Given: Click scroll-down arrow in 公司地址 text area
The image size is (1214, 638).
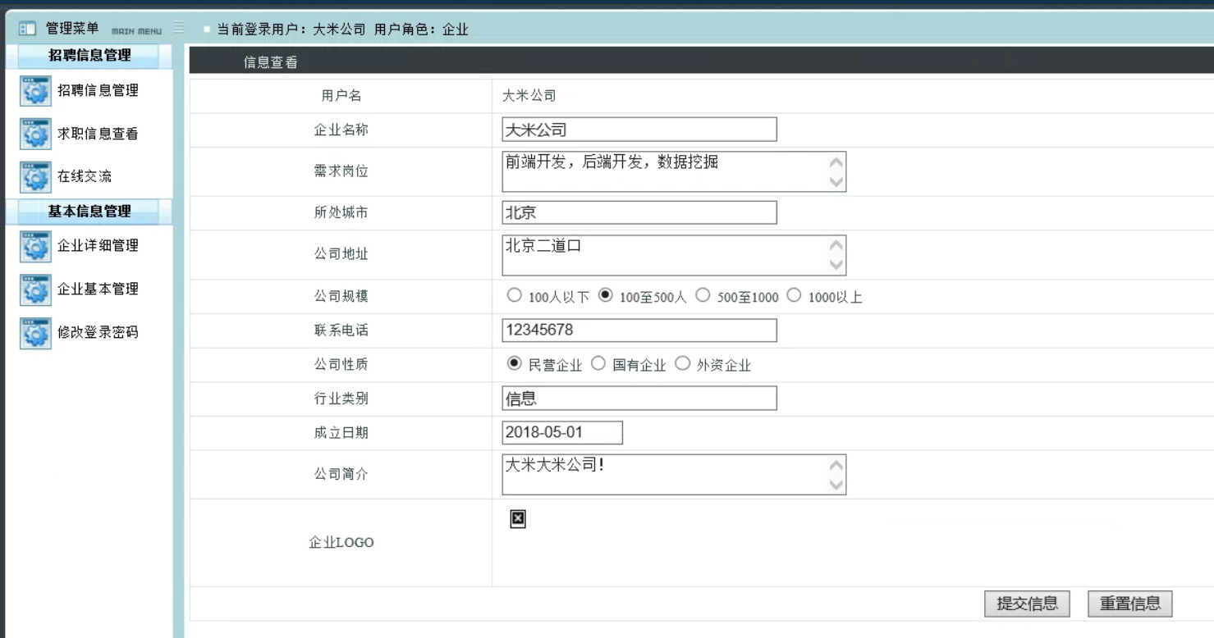Looking at the screenshot, I should point(836,265).
